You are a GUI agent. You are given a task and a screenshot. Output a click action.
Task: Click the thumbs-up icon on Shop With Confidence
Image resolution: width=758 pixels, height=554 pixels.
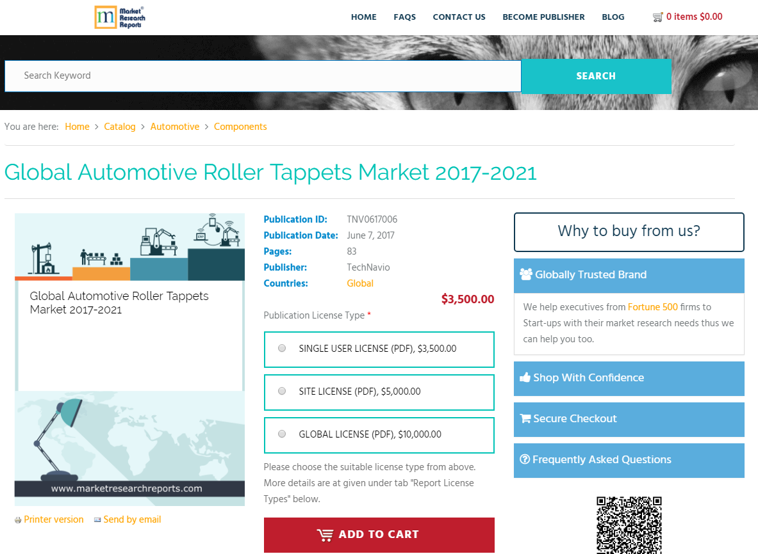coord(526,377)
